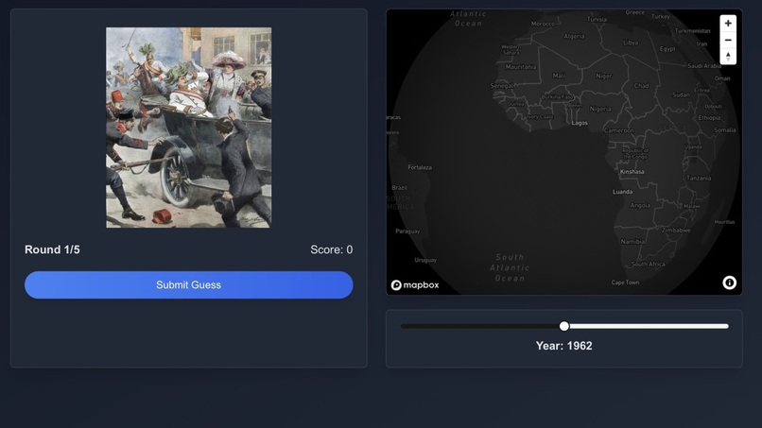Click the Sudan country label

681,94
